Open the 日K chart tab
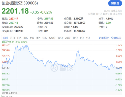 pyautogui.click(x=19, y=38)
